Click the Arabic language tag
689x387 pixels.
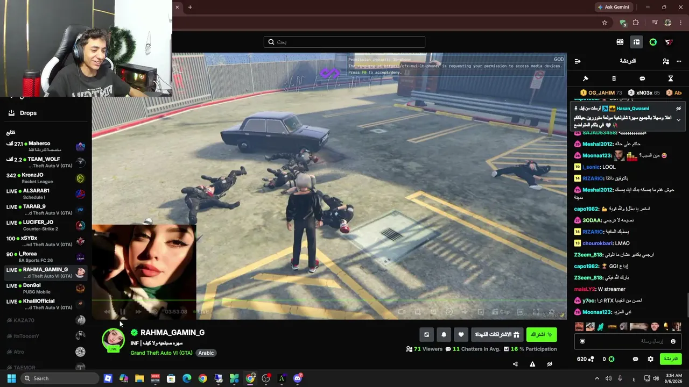[206, 353]
